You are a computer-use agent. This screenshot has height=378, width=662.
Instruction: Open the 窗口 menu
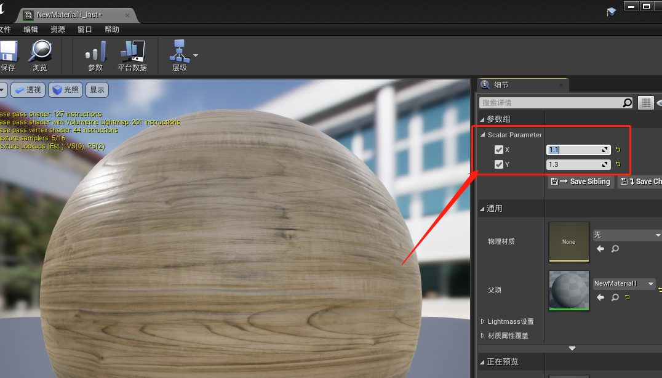pyautogui.click(x=84, y=29)
